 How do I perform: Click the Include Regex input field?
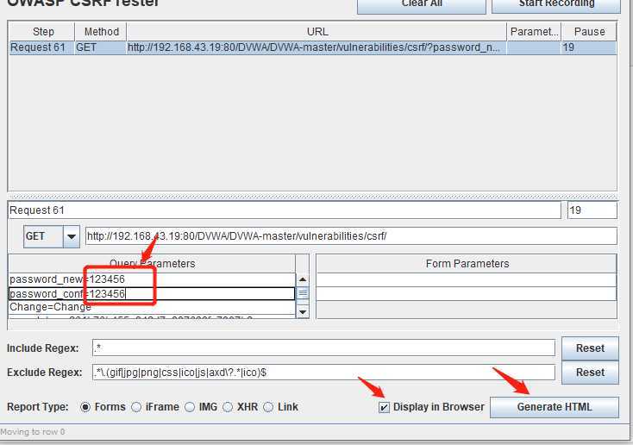(x=323, y=348)
